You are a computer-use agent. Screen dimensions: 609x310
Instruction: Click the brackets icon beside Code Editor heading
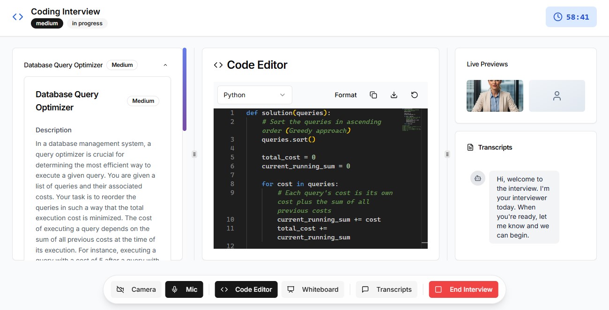point(217,65)
